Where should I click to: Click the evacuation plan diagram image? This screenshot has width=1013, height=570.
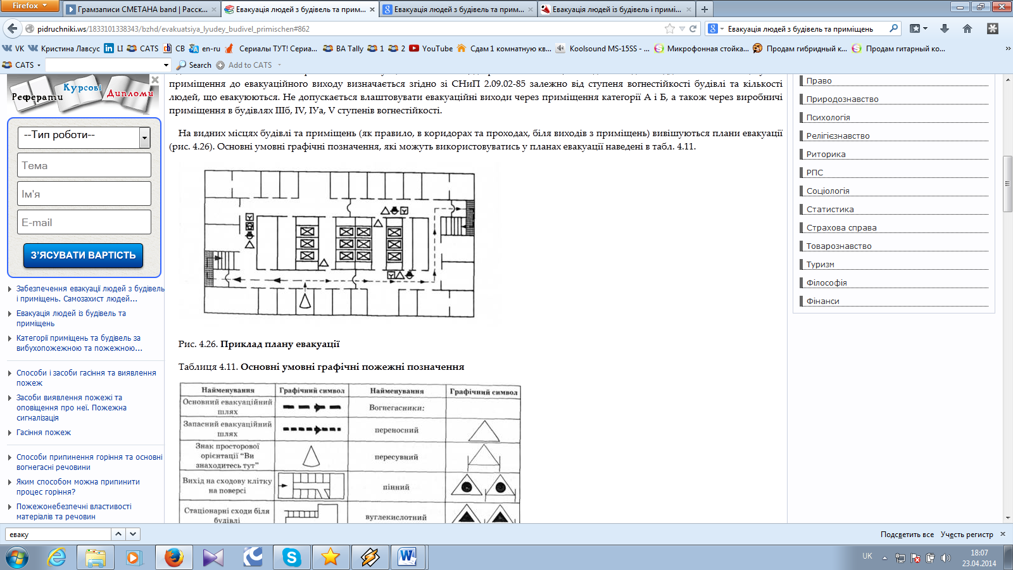click(339, 243)
